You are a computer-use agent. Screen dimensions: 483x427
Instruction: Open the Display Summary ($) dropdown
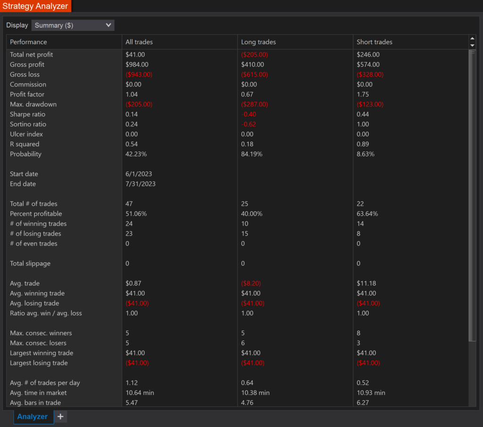(73, 25)
